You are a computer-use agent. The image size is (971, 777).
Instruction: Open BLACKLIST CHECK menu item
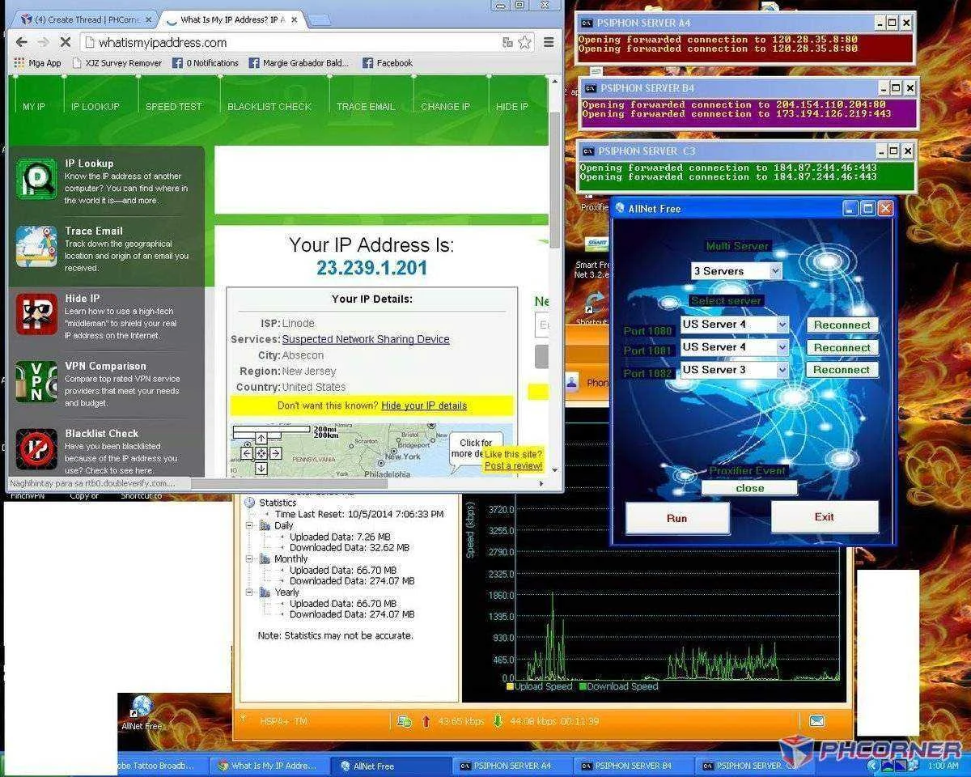[x=269, y=107]
